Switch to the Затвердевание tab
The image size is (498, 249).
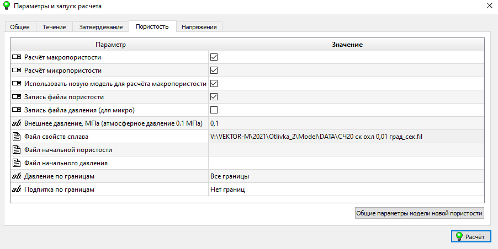tap(100, 27)
